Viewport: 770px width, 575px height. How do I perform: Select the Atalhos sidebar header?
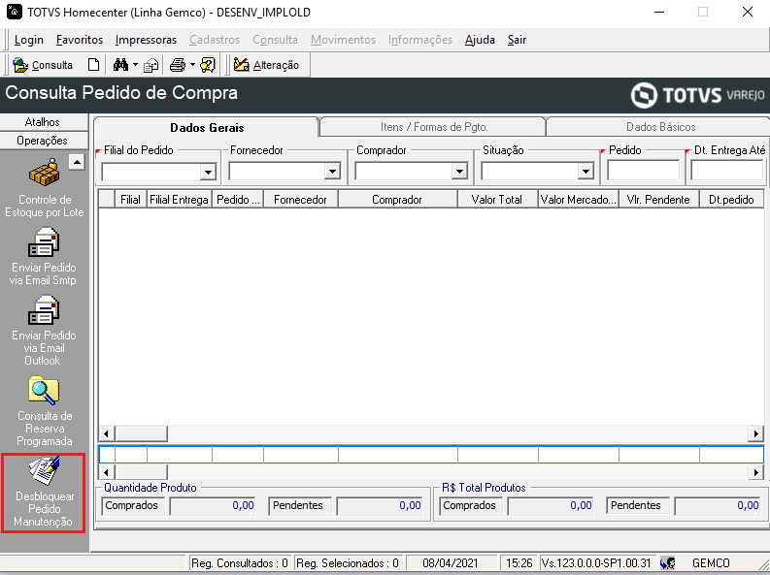click(x=44, y=122)
